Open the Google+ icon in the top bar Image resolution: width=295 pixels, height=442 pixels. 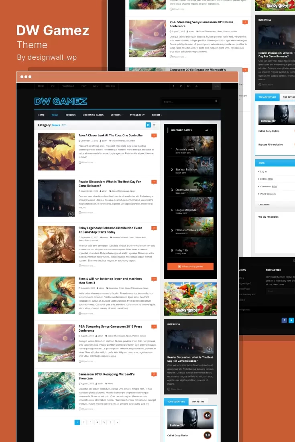pyautogui.click(x=189, y=86)
